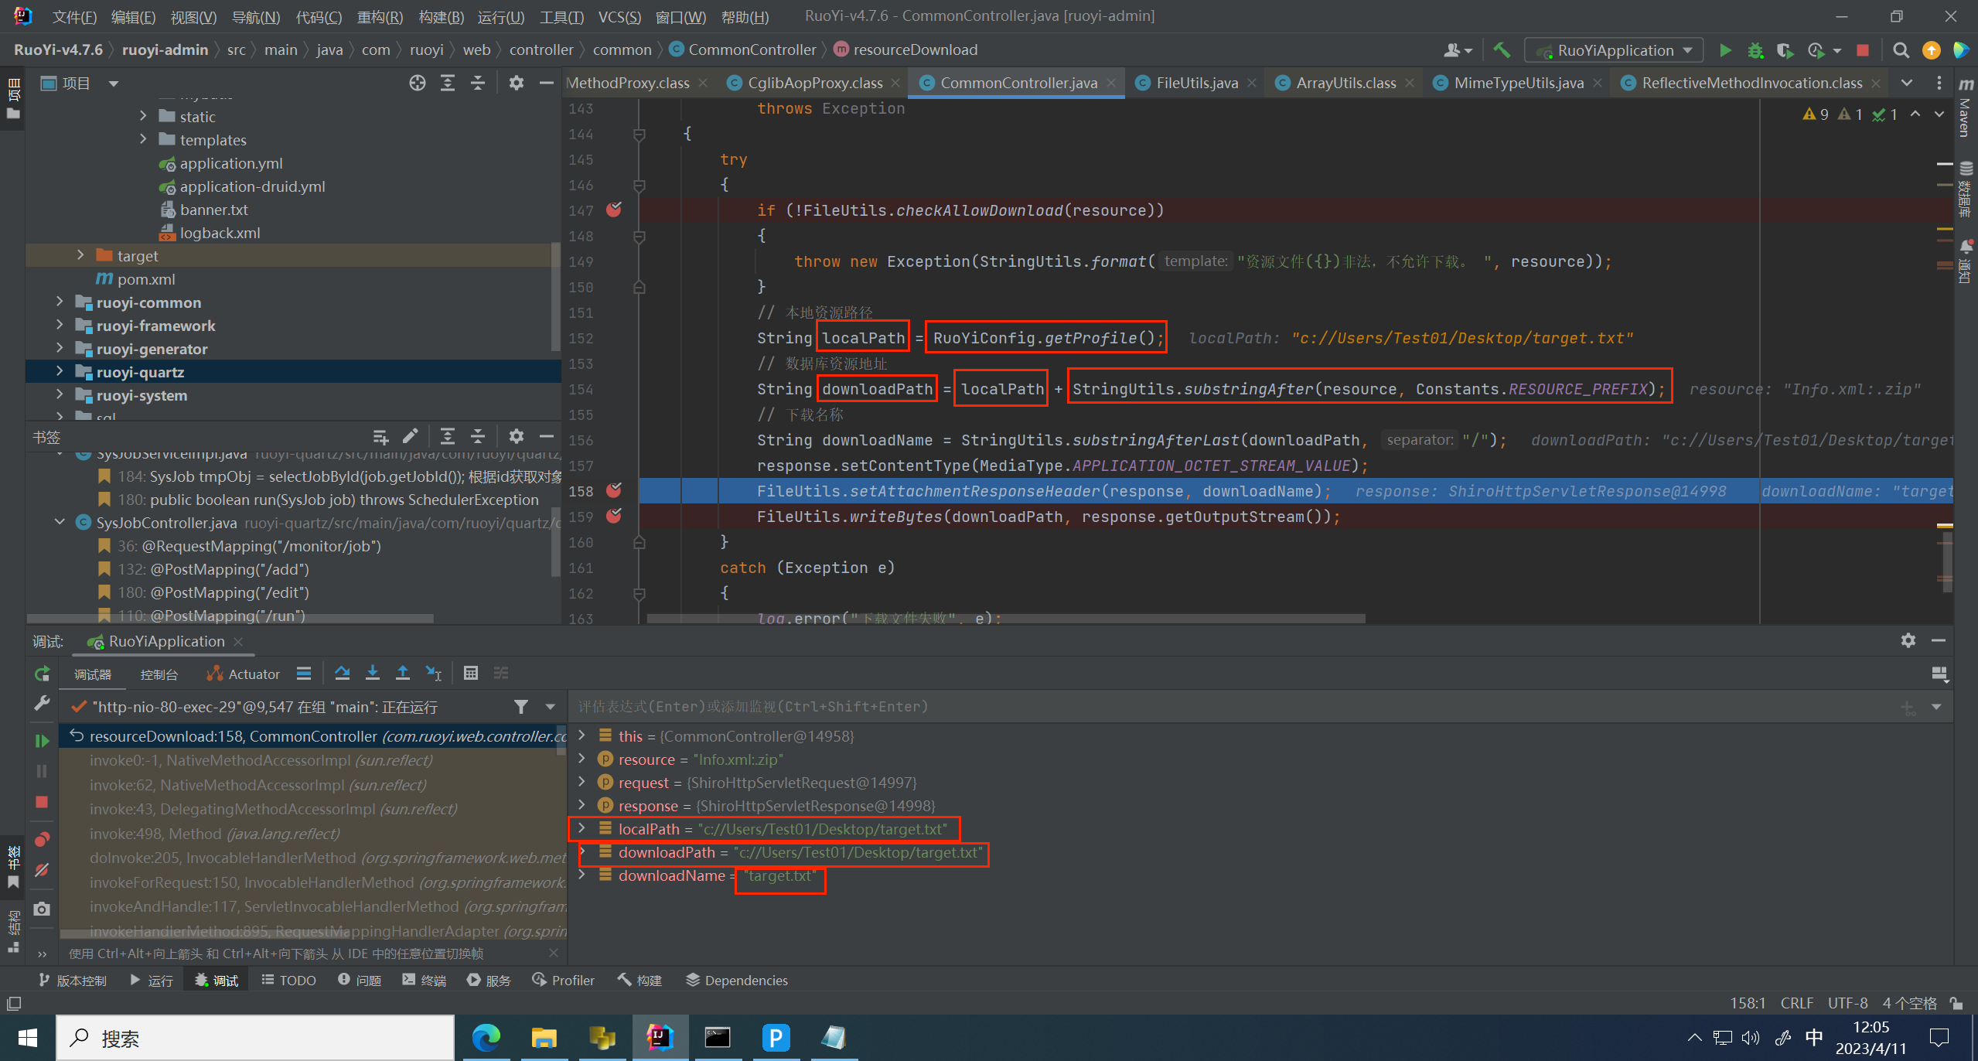Image resolution: width=1978 pixels, height=1061 pixels.
Task: Open the Actuator debug tab
Action: point(243,674)
